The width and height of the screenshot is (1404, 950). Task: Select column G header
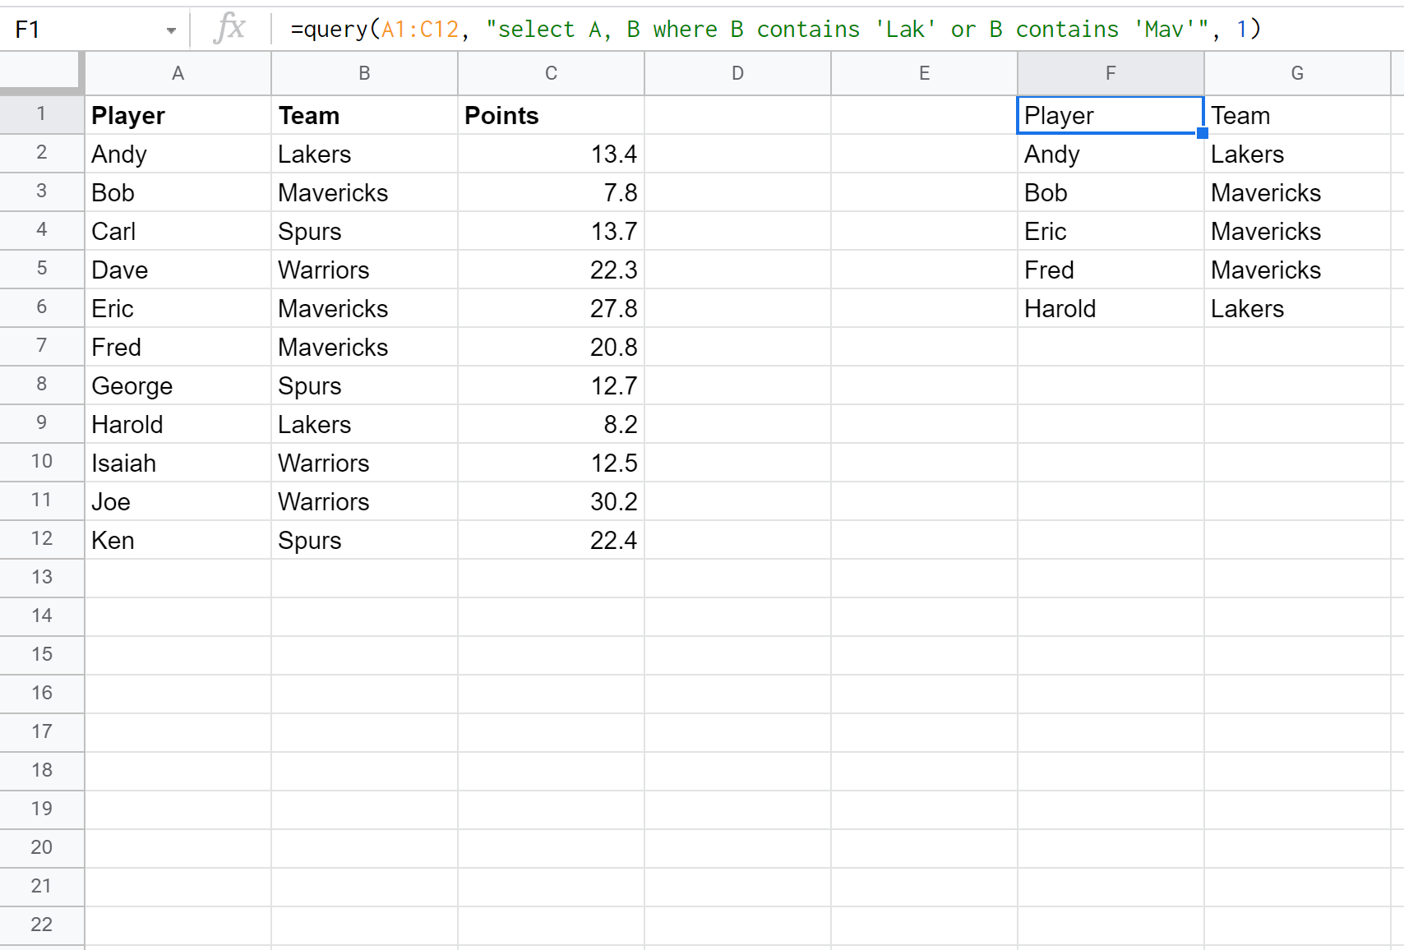click(x=1297, y=73)
